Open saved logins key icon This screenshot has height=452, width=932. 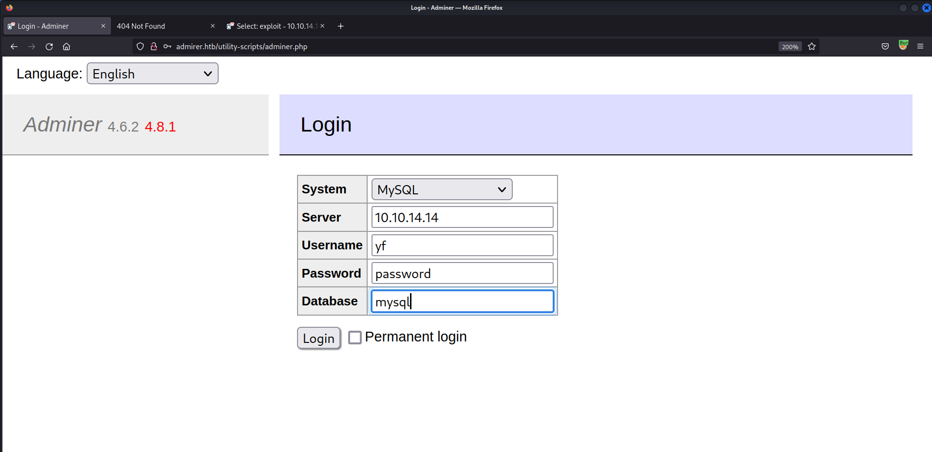[x=168, y=46]
